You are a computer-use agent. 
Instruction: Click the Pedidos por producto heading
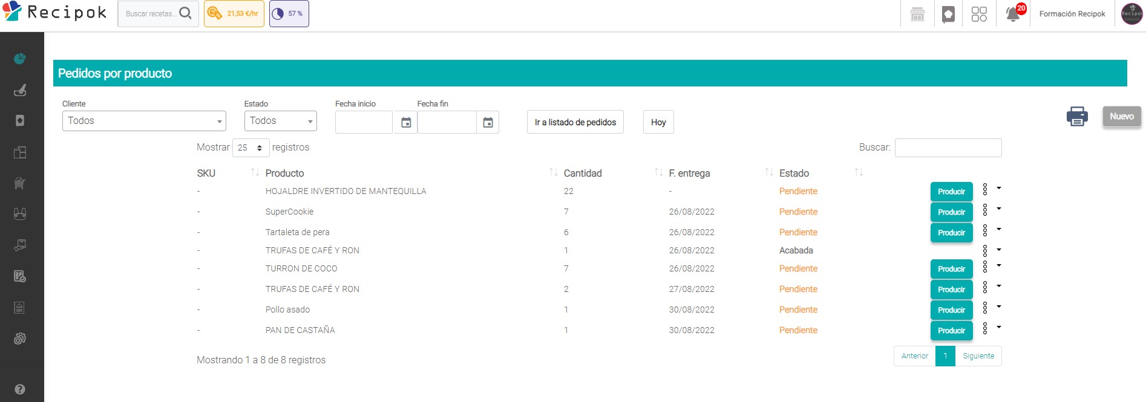115,73
